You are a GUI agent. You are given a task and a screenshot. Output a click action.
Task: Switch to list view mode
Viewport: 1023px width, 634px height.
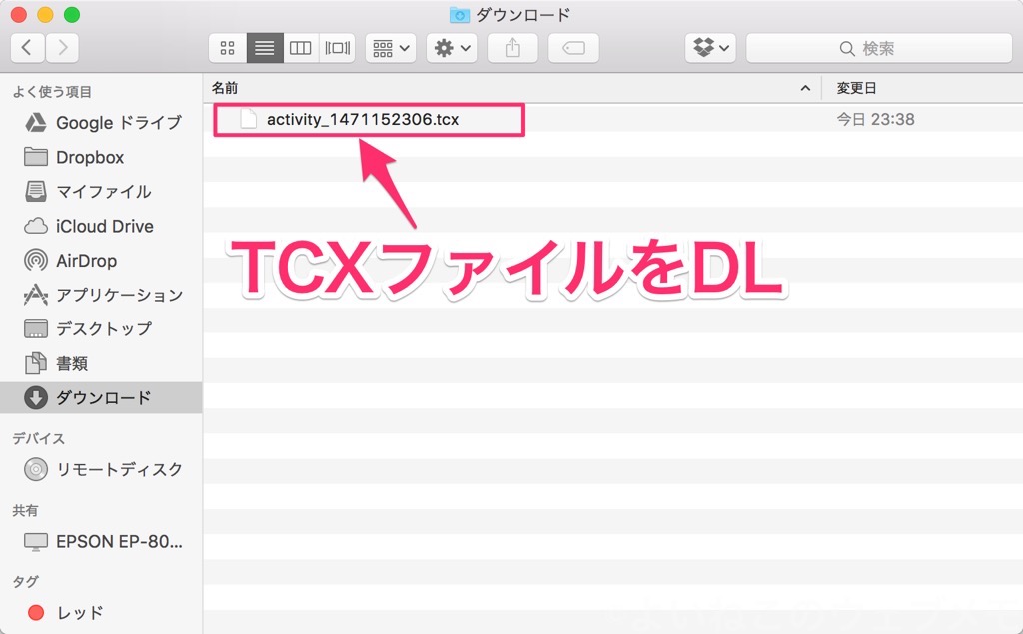[264, 48]
